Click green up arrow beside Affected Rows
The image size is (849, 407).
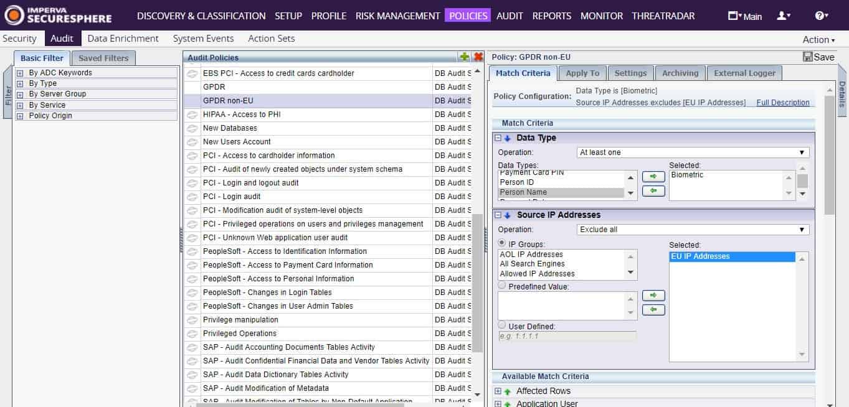tap(508, 391)
